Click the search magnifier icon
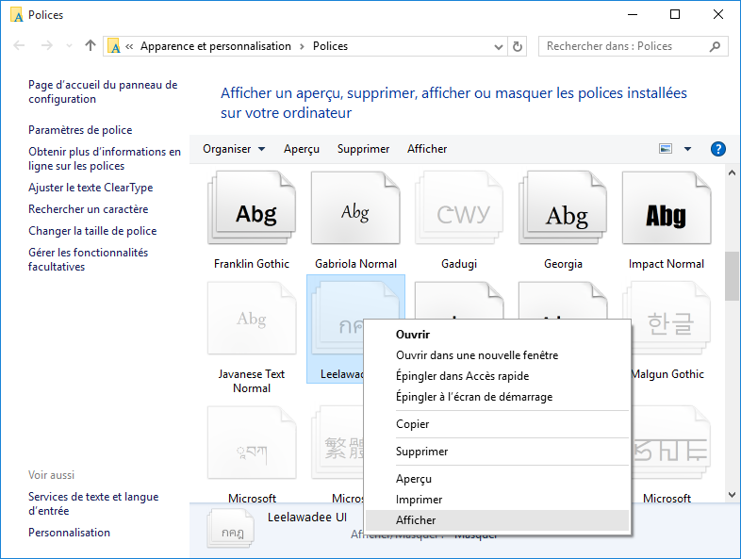Viewport: 741px width, 559px height. (715, 46)
